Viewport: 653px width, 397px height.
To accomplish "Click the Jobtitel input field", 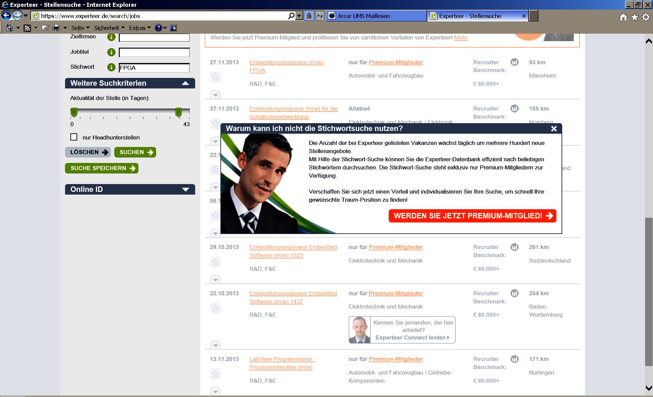I will 154,52.
